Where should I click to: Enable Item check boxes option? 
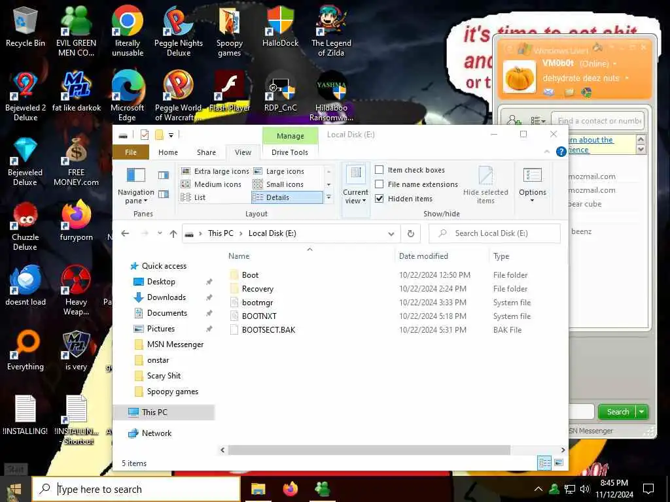tap(379, 170)
